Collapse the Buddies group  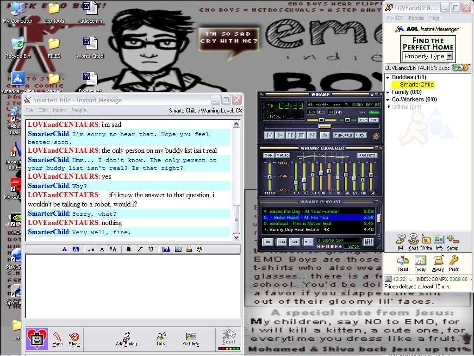pos(388,77)
